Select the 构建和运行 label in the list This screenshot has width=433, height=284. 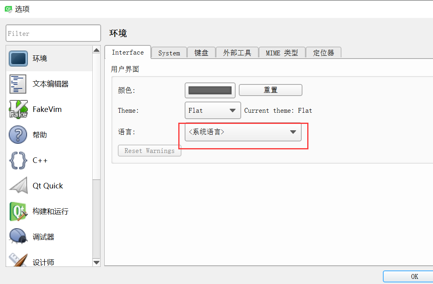coord(51,212)
